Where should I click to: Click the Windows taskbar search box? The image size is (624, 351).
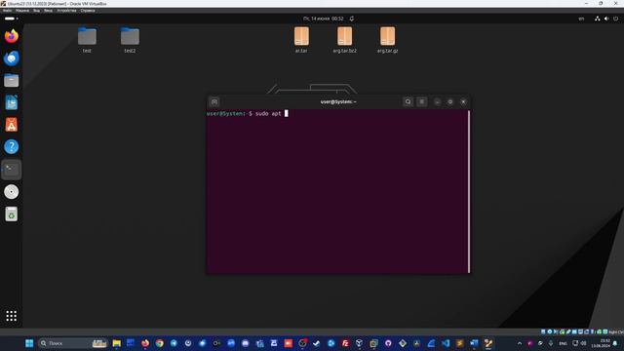(73, 343)
